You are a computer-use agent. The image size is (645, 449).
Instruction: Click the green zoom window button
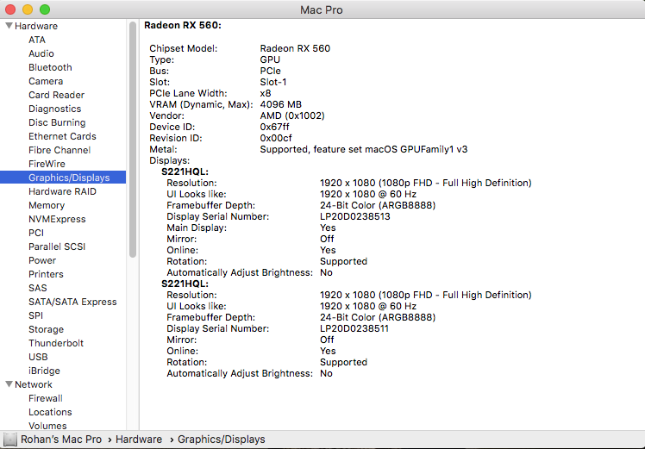tap(45, 9)
